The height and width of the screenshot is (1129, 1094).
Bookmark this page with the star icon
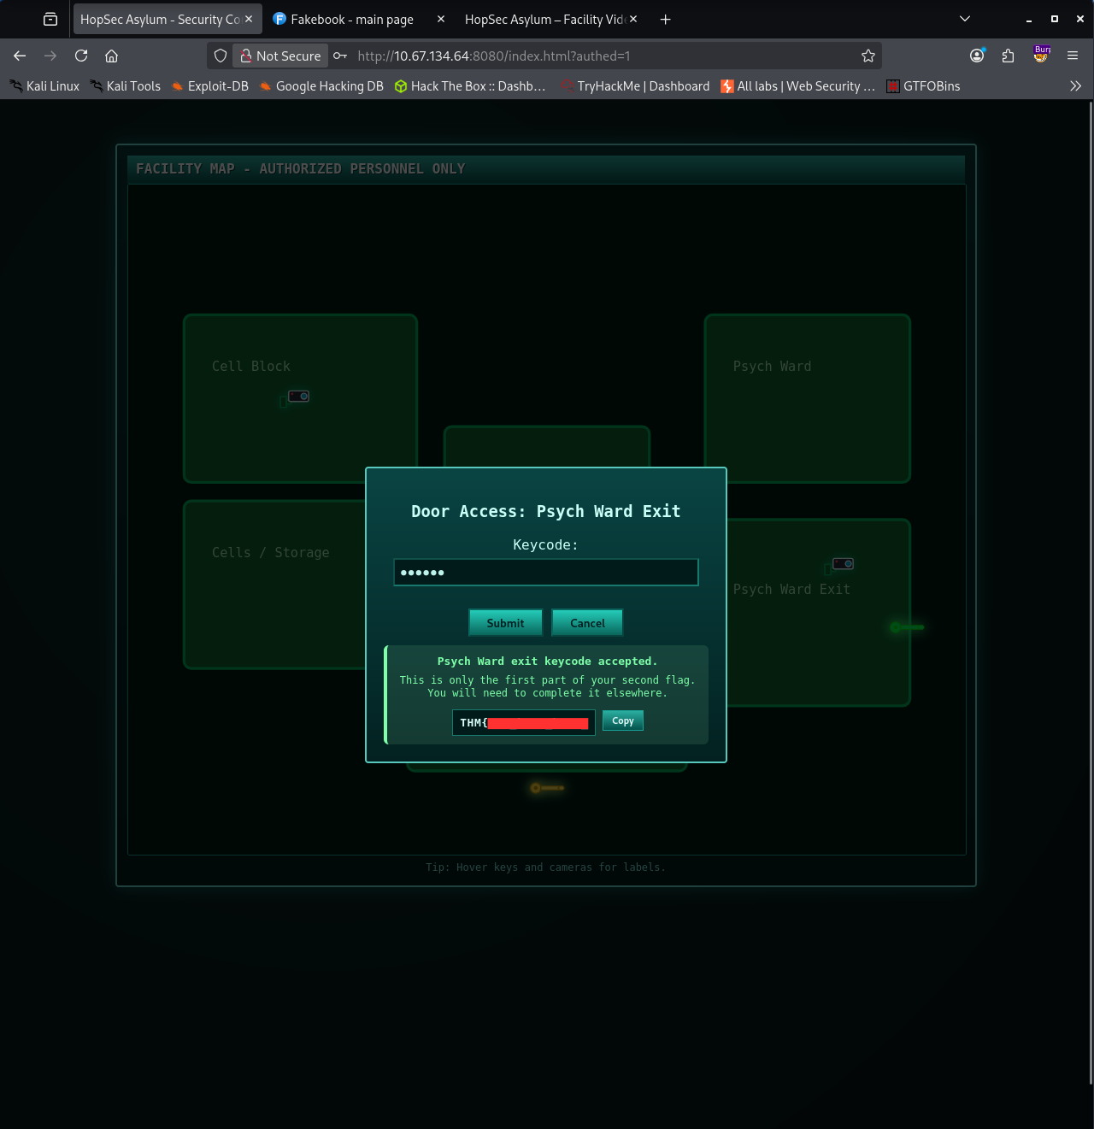(868, 56)
